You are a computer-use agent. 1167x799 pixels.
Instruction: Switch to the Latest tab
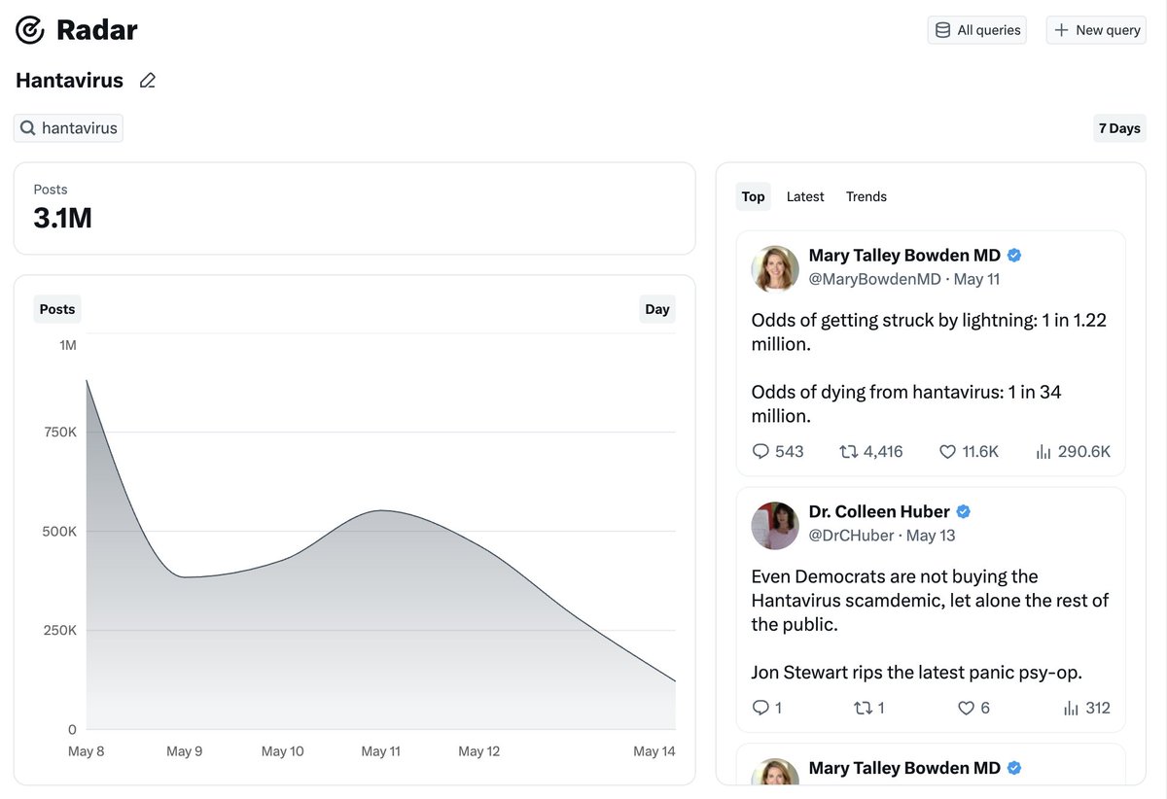805,196
